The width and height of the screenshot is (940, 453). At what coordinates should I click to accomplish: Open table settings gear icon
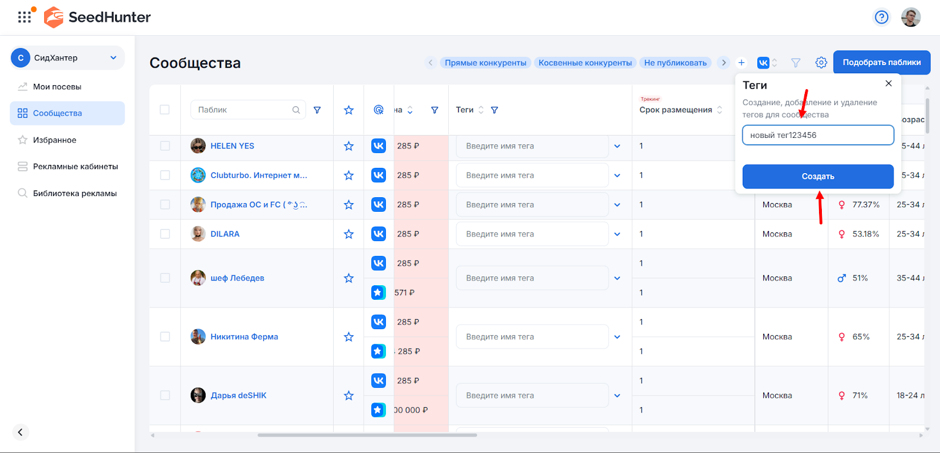click(821, 63)
